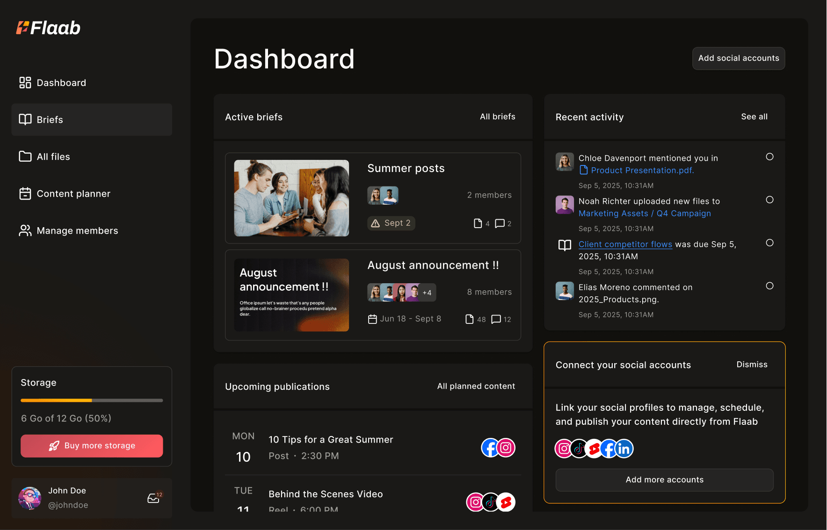The image size is (827, 530).
Task: Click the 48 files icon on August announcement
Action: (x=470, y=319)
